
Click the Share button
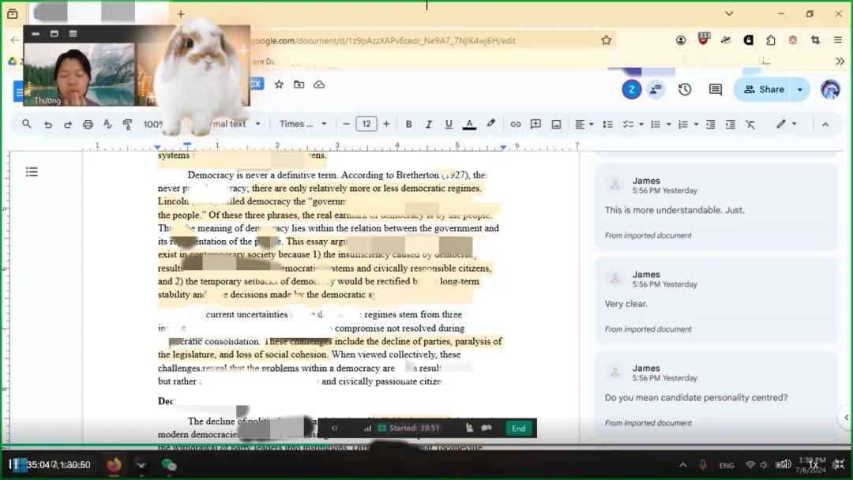[764, 89]
